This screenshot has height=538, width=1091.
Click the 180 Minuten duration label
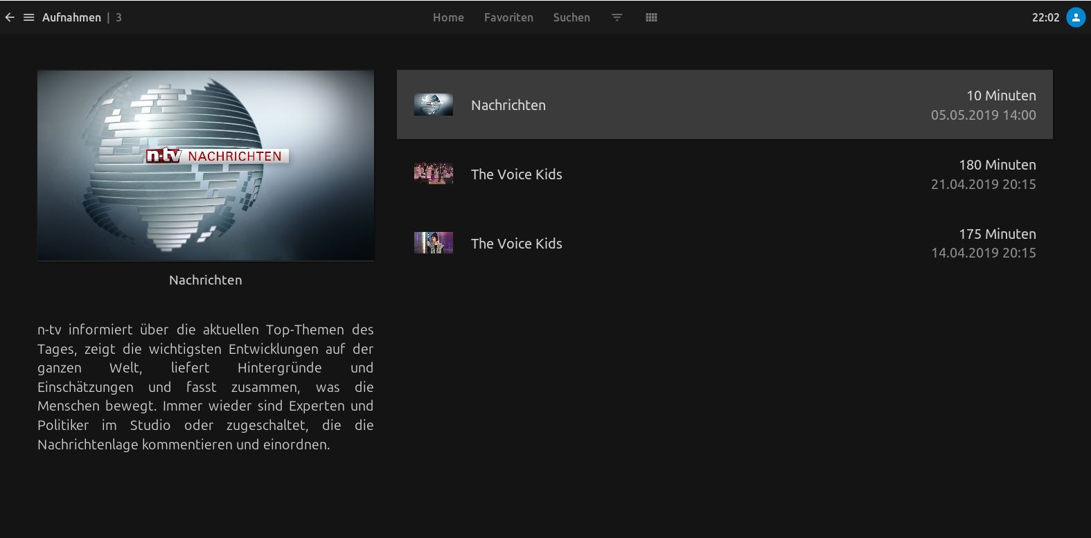[997, 165]
